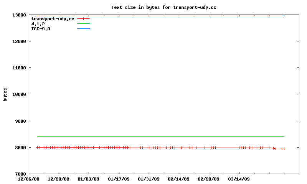Click the last red data point on right
The height and width of the screenshot is (184, 307).
284,149
